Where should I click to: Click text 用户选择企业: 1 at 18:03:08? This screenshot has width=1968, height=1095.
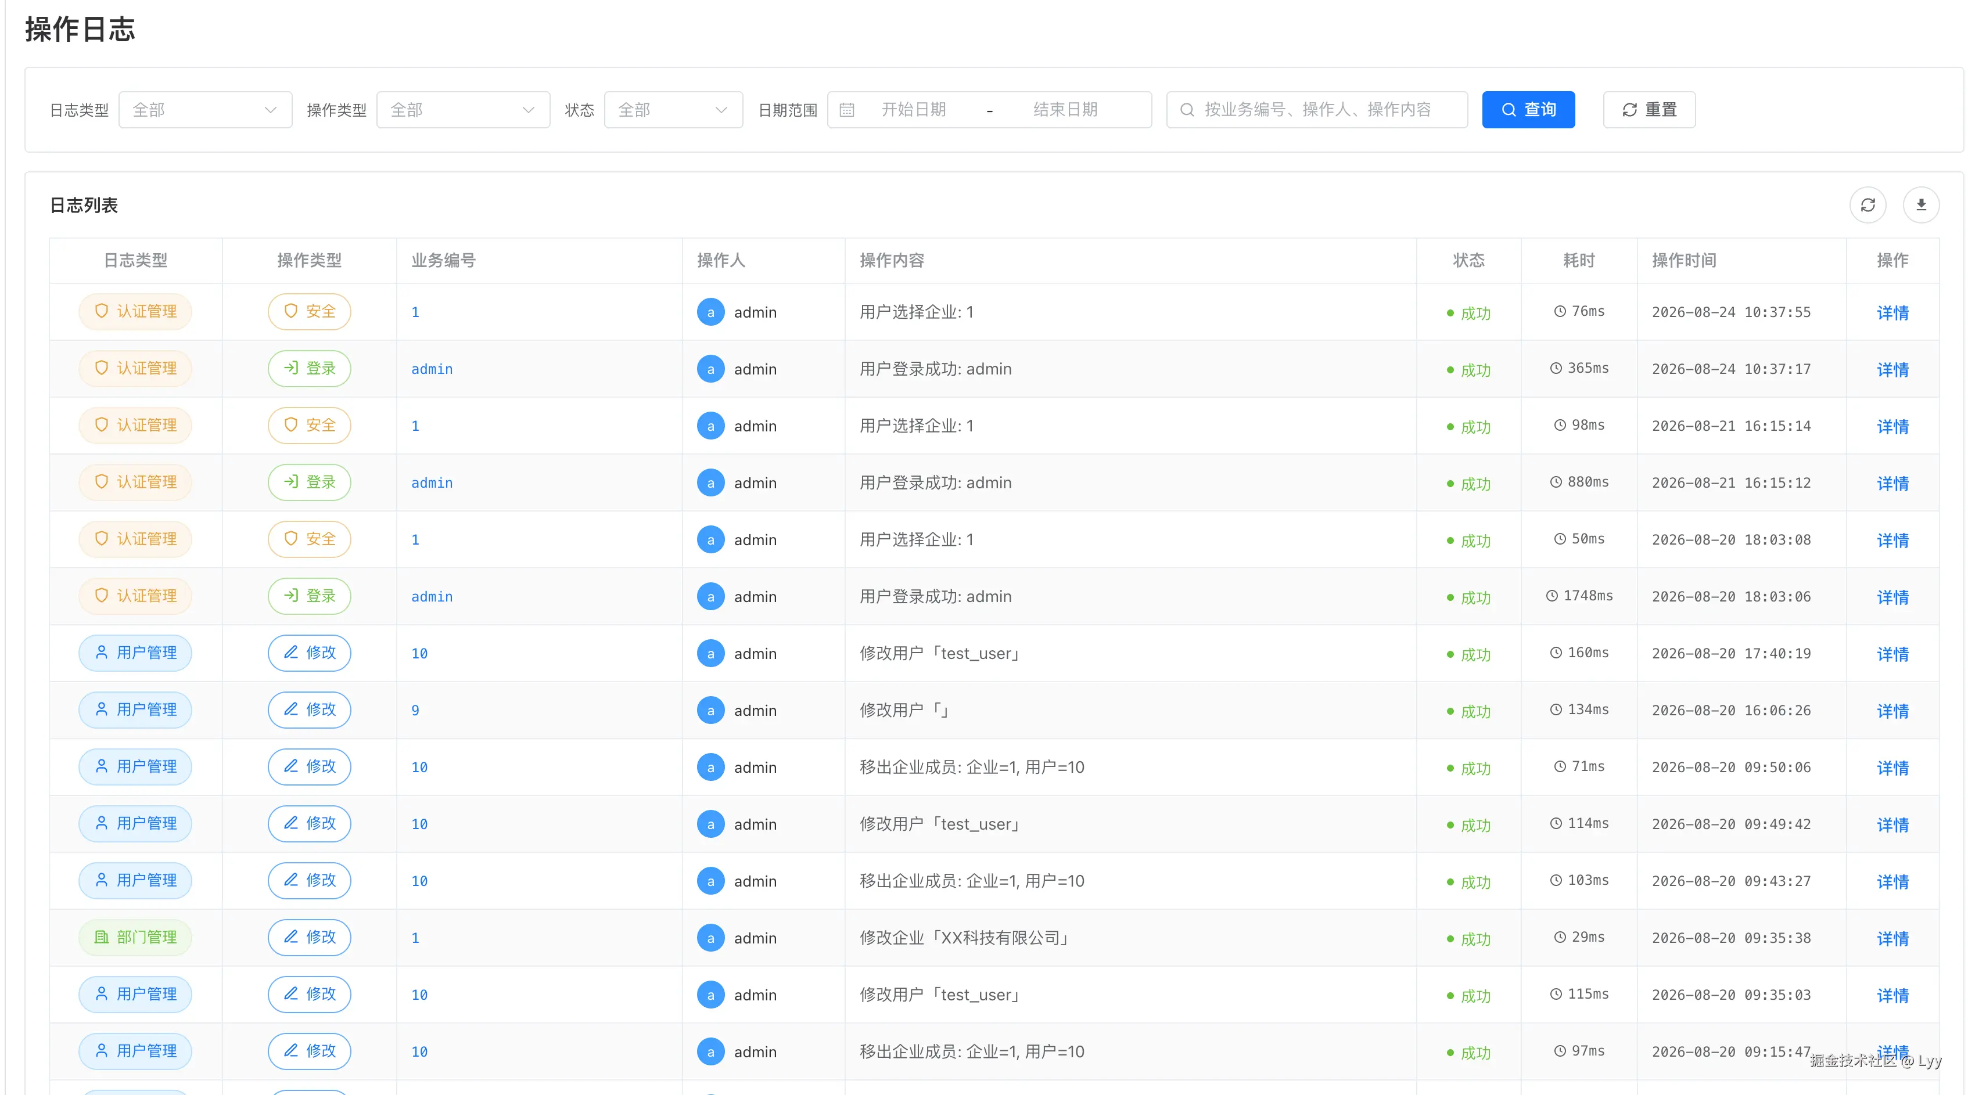pos(917,540)
